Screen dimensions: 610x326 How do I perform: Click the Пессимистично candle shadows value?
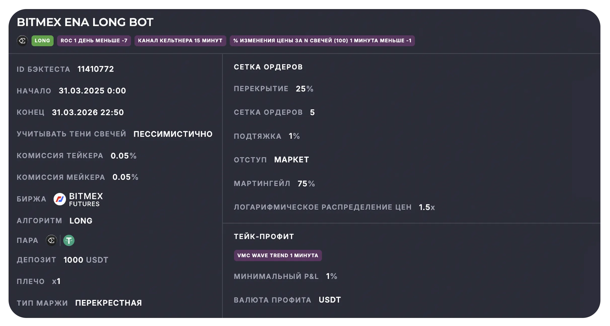(173, 134)
